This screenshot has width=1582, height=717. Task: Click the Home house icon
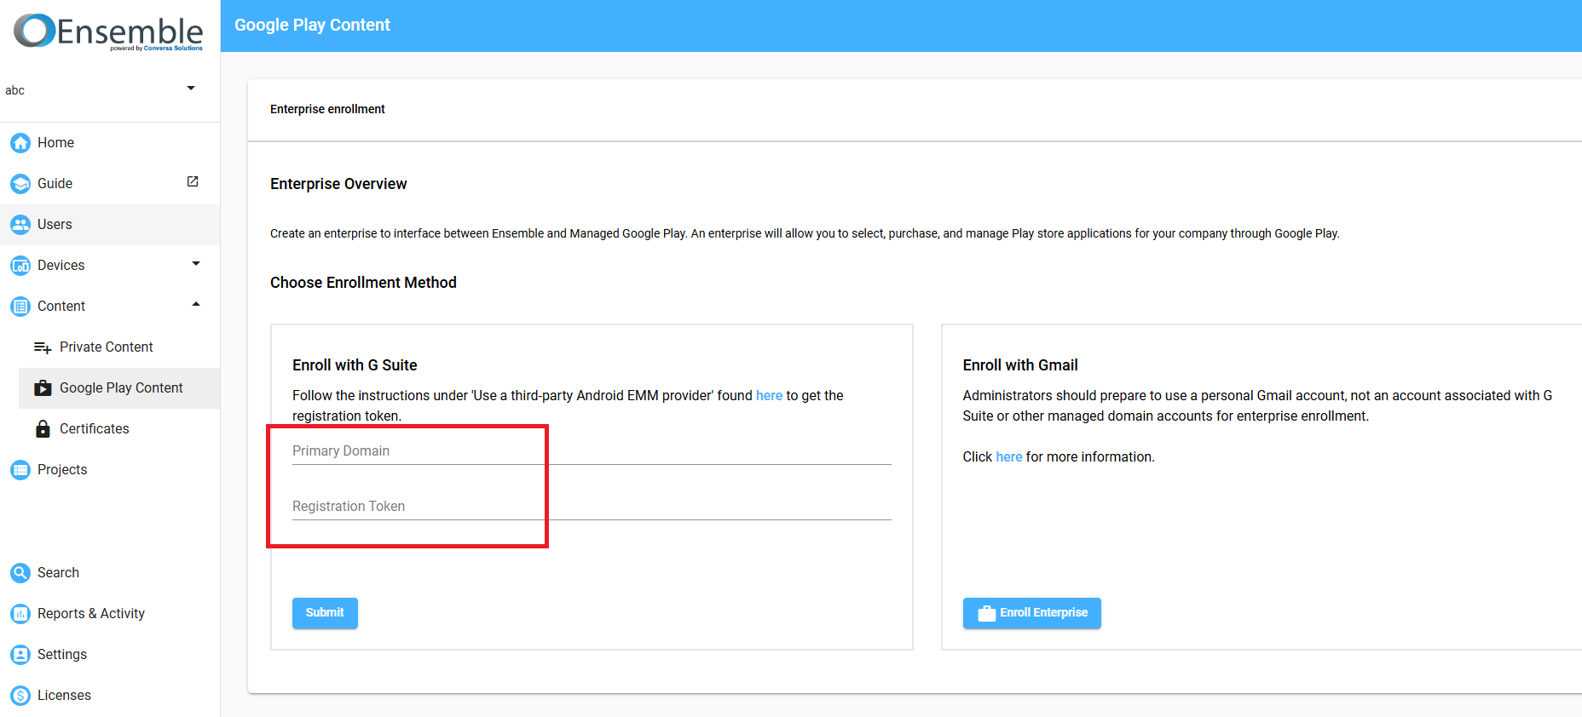click(20, 143)
